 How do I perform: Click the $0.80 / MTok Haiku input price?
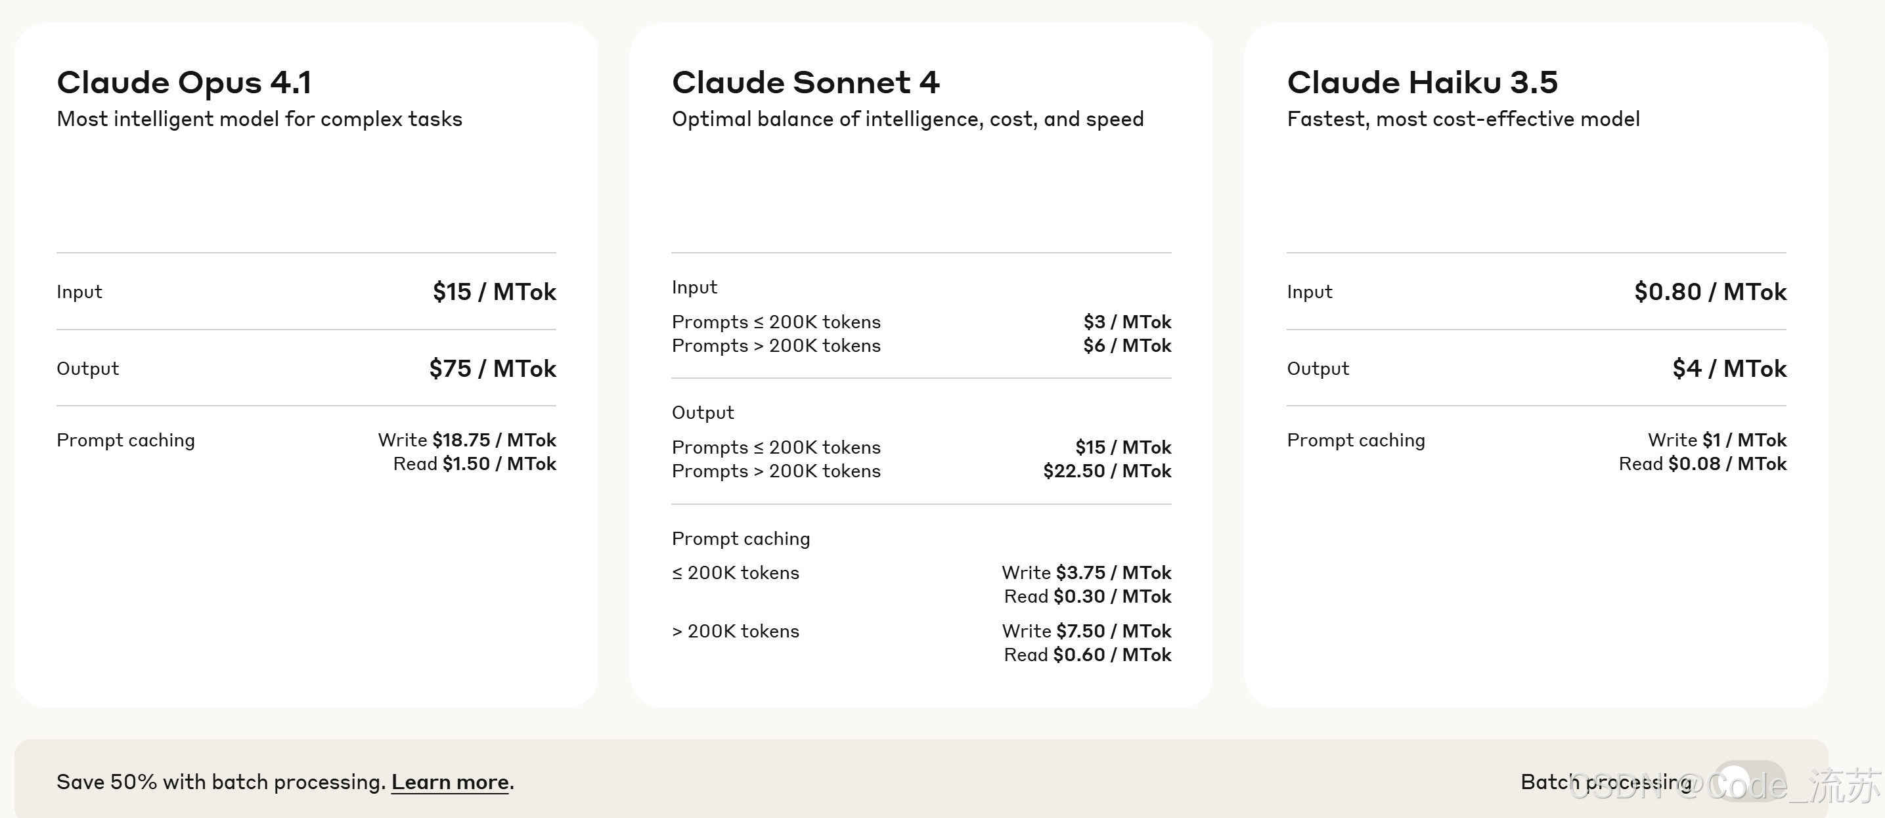(1711, 291)
